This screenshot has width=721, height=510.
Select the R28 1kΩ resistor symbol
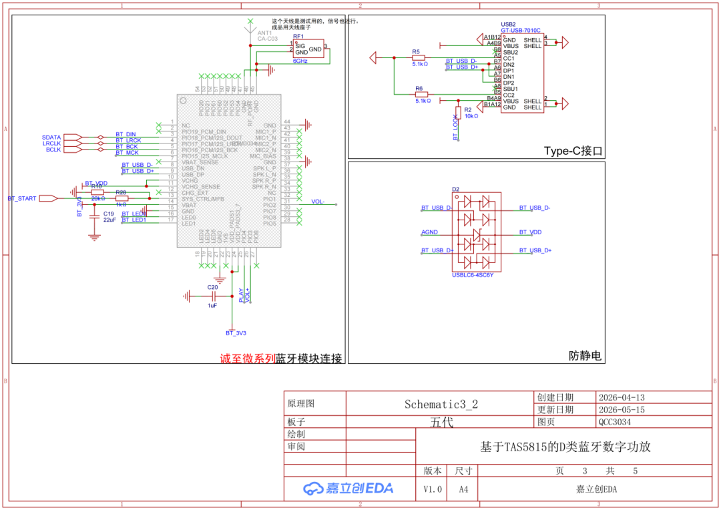point(122,198)
